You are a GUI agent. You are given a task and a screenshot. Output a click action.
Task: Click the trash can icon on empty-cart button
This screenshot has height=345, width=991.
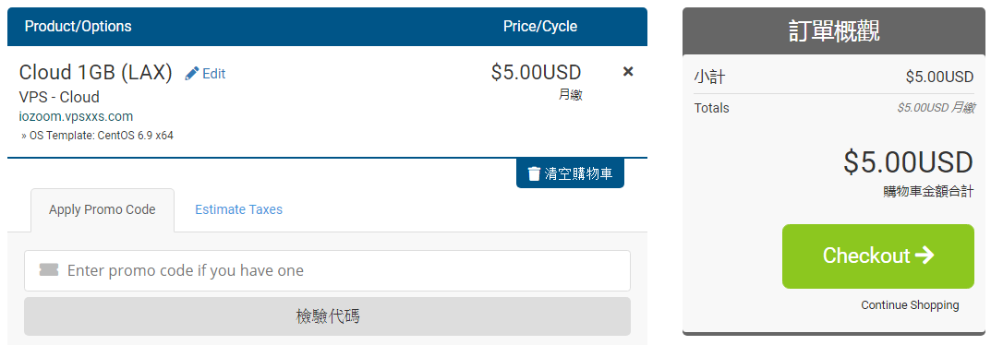pos(534,173)
